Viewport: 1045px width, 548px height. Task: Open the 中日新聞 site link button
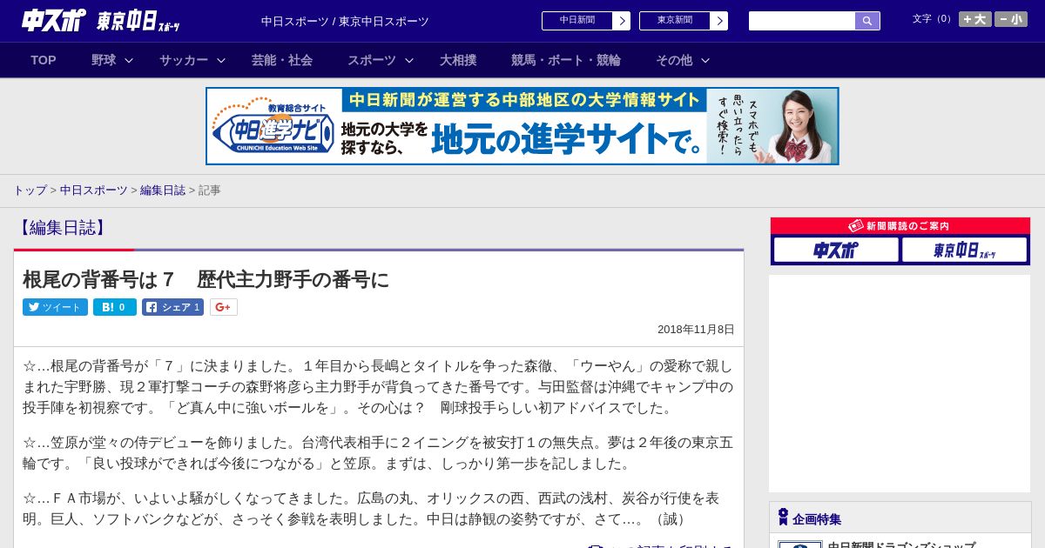577,21
